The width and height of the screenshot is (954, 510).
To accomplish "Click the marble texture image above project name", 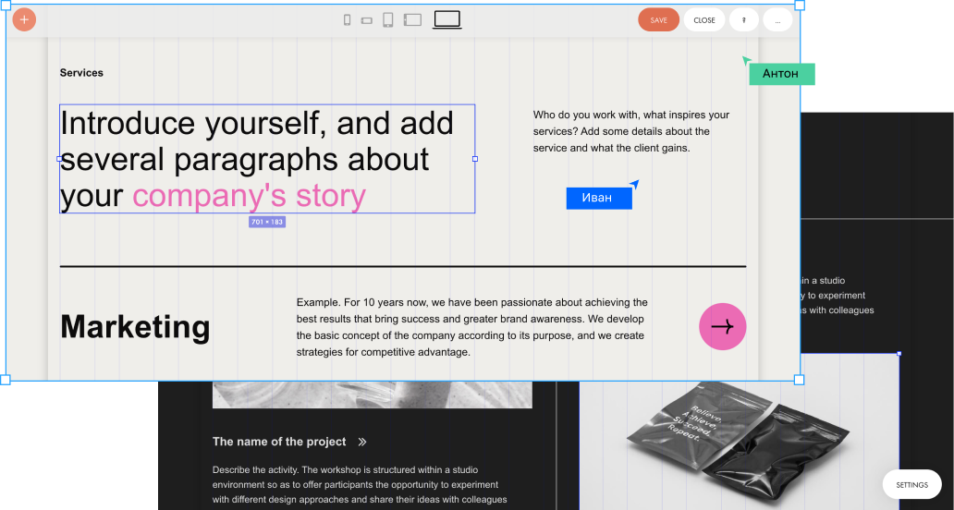I will pos(373,395).
